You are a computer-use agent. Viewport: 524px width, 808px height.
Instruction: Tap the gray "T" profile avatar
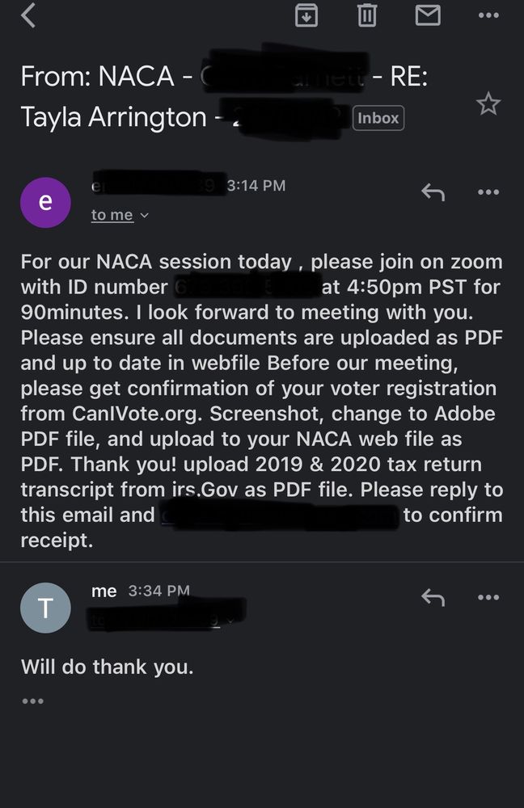click(45, 608)
